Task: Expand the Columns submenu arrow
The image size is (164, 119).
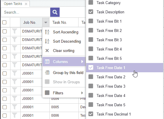Action: tap(82, 62)
